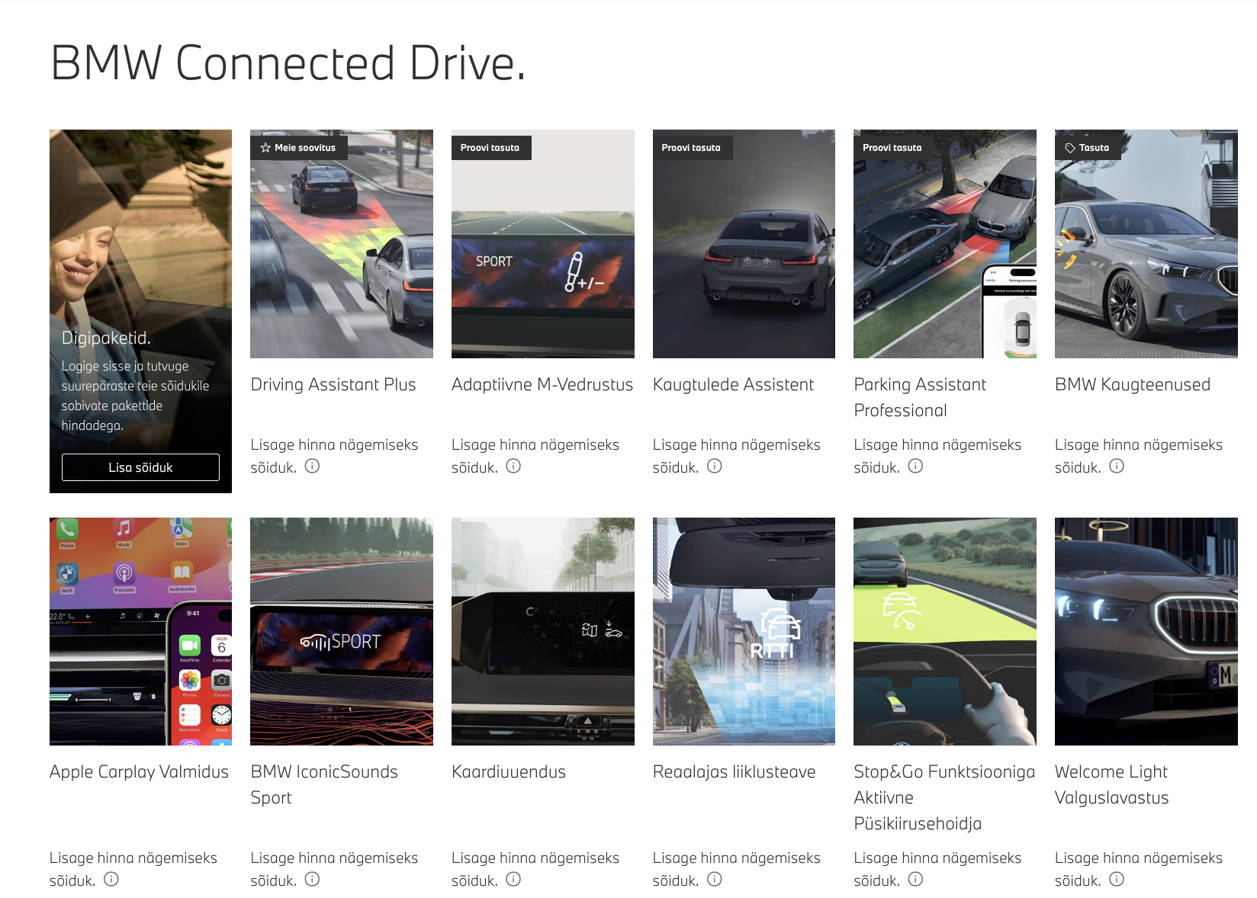Click info icon under Adaptiivne M-Vedrustus

tap(513, 467)
